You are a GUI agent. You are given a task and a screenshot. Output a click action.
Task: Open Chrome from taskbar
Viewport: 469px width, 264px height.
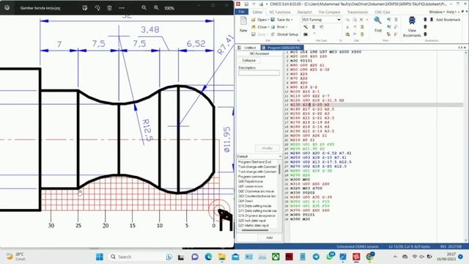pyautogui.click(x=370, y=256)
